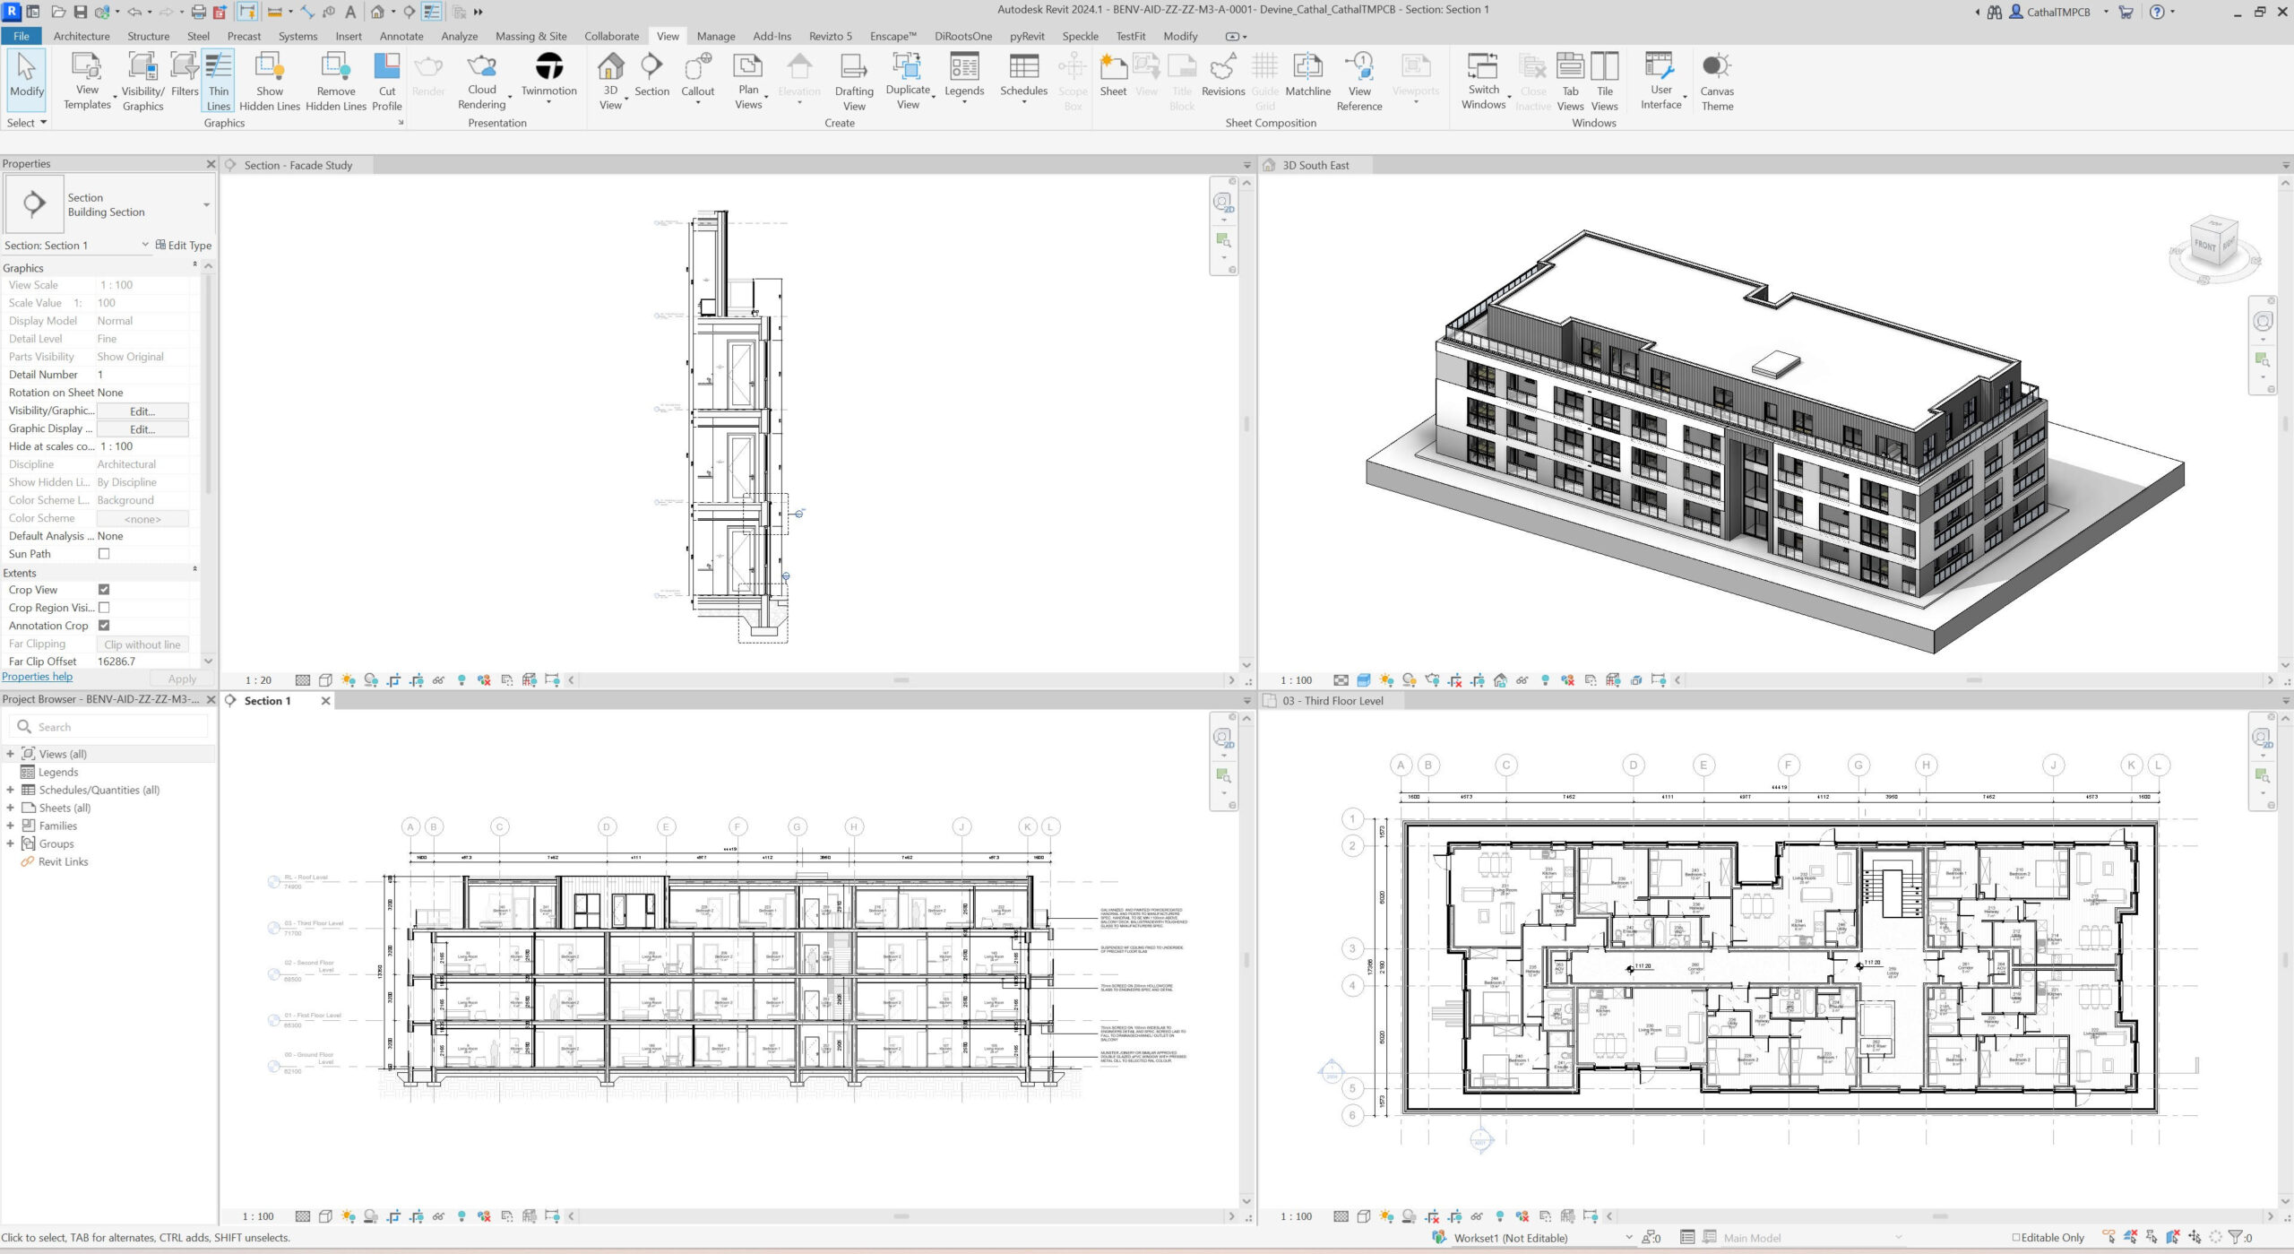Toggle the Sun Path checkbox
The image size is (2294, 1254).
click(x=104, y=554)
